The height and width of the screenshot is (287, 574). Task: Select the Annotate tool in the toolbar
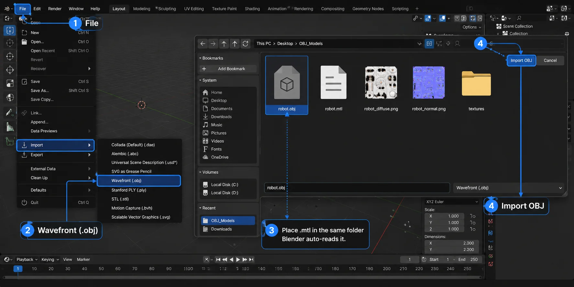click(x=10, y=113)
